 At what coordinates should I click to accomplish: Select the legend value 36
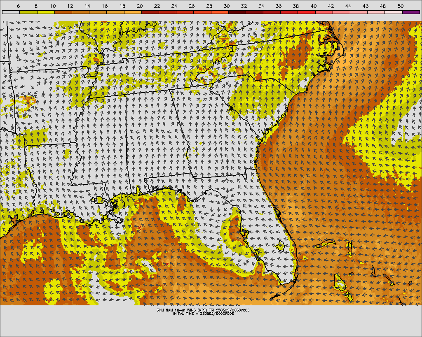click(x=279, y=6)
